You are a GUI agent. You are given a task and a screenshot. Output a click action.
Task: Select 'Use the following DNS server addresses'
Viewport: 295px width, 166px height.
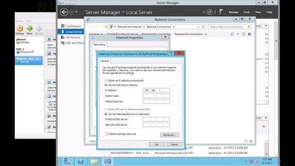pos(106,114)
